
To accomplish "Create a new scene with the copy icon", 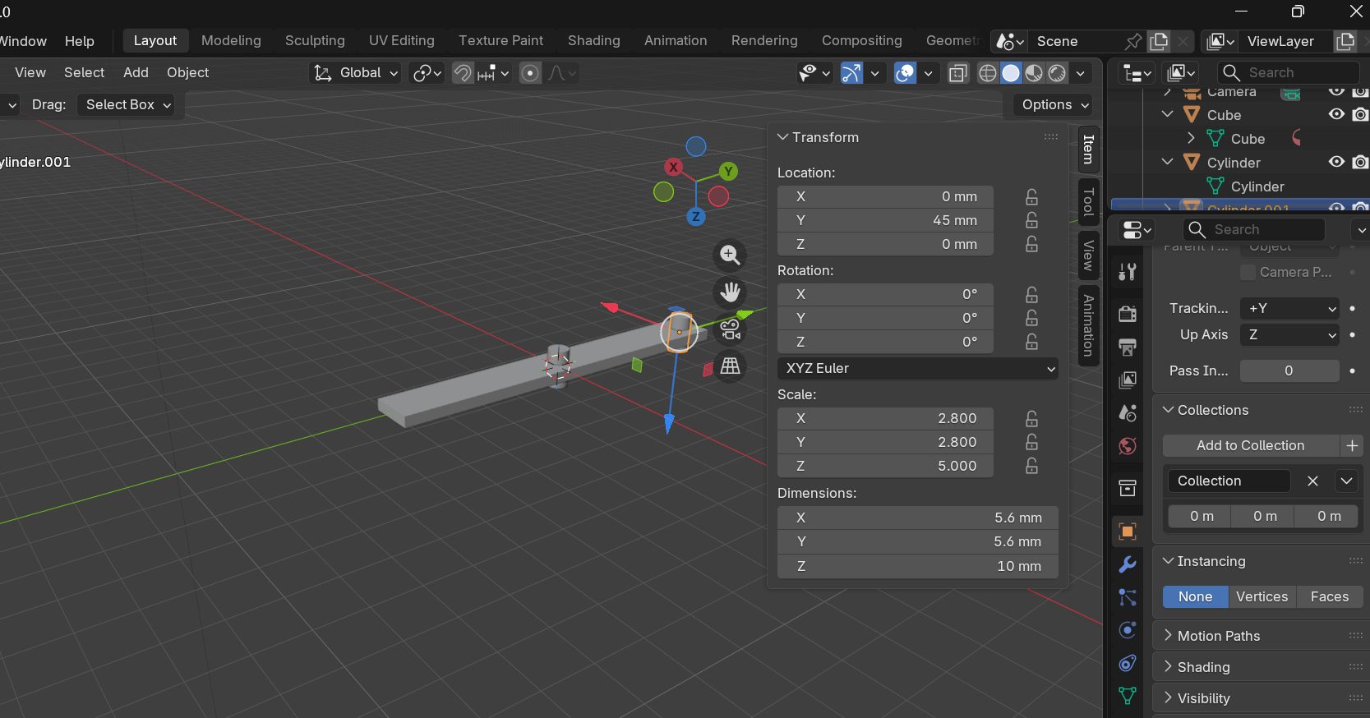I will click(1159, 41).
